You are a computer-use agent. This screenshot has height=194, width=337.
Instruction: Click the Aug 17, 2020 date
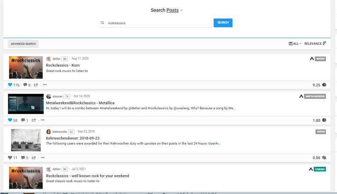pos(80,58)
